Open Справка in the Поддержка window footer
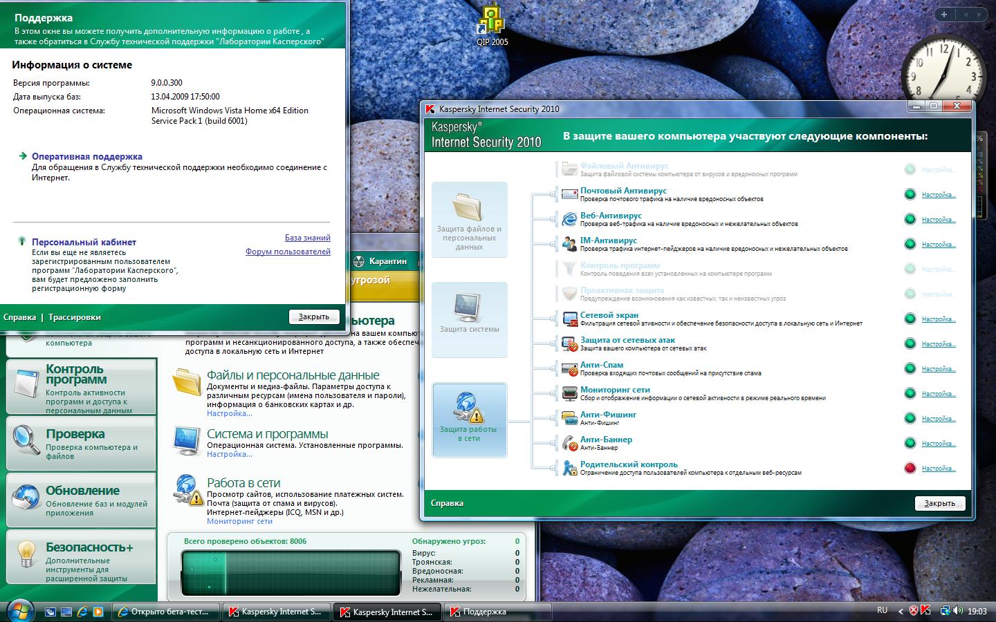Screen dimensions: 996x622 click(19, 317)
